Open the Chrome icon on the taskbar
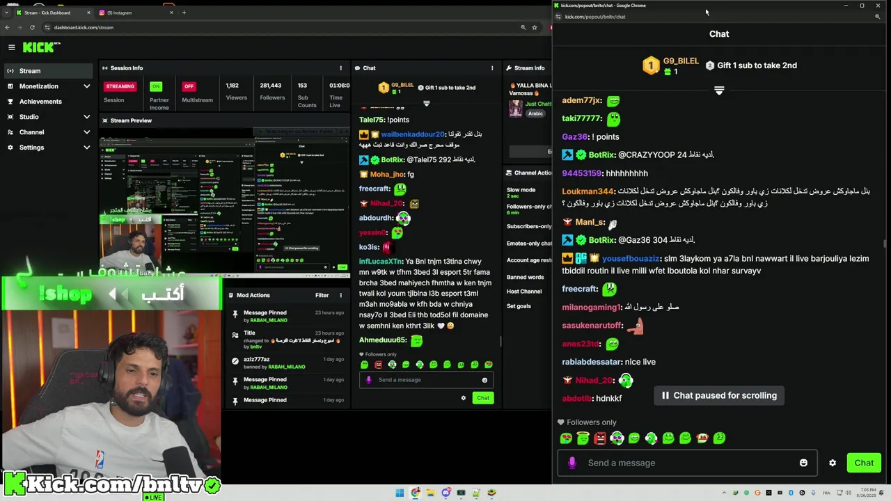Image resolution: width=891 pixels, height=501 pixels. pyautogui.click(x=416, y=493)
